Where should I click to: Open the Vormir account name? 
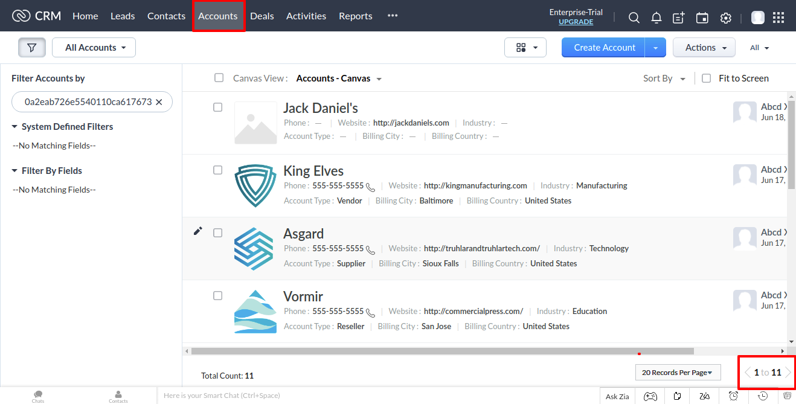(x=303, y=297)
